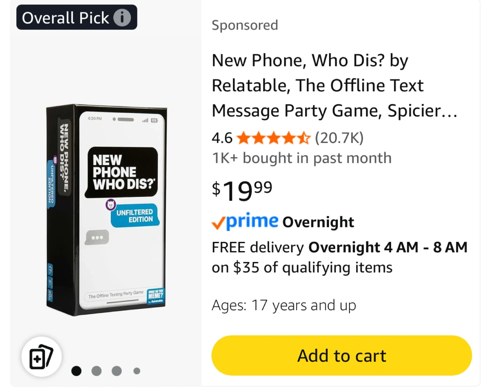Screen dimensions: 491x389
Task: Select the first image carousel dot
Action: [76, 371]
